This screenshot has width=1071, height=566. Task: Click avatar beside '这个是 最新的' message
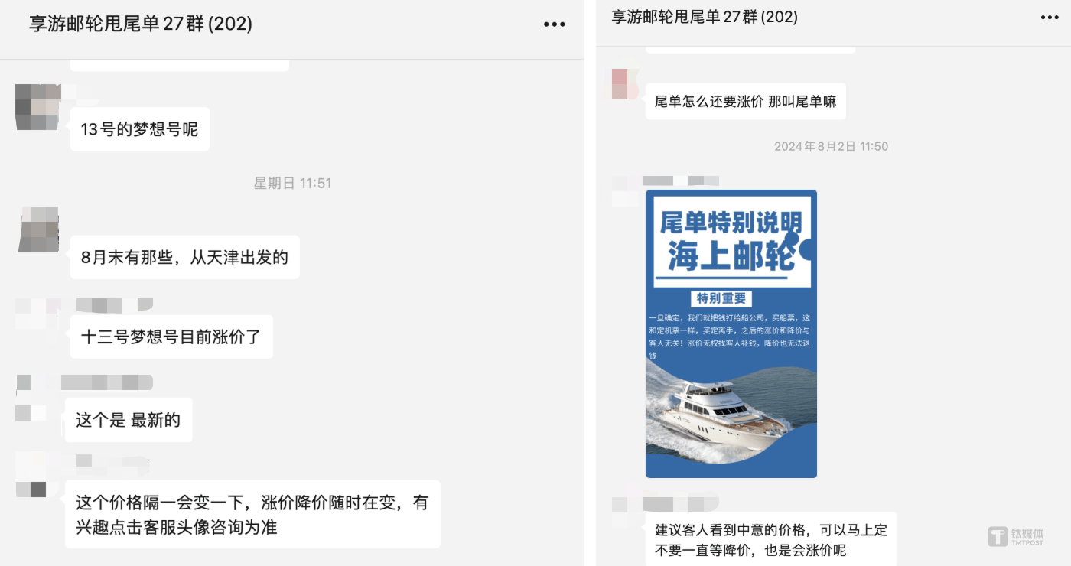pyautogui.click(x=31, y=398)
